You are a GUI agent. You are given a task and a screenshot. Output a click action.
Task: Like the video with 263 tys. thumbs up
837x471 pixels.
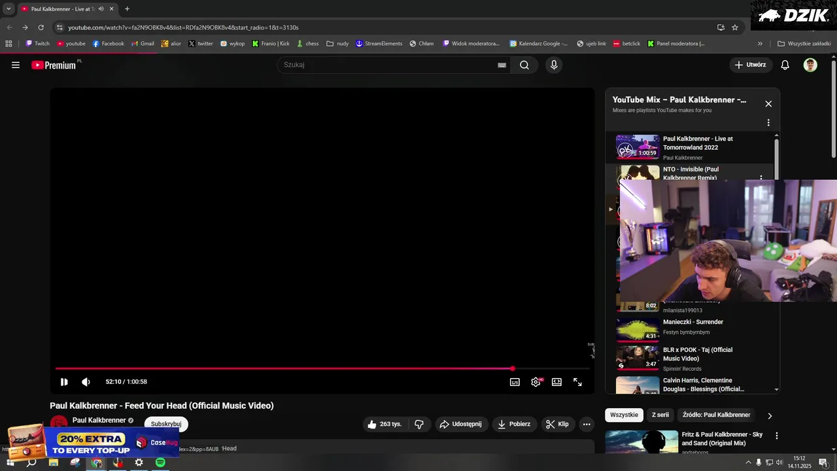tap(385, 424)
